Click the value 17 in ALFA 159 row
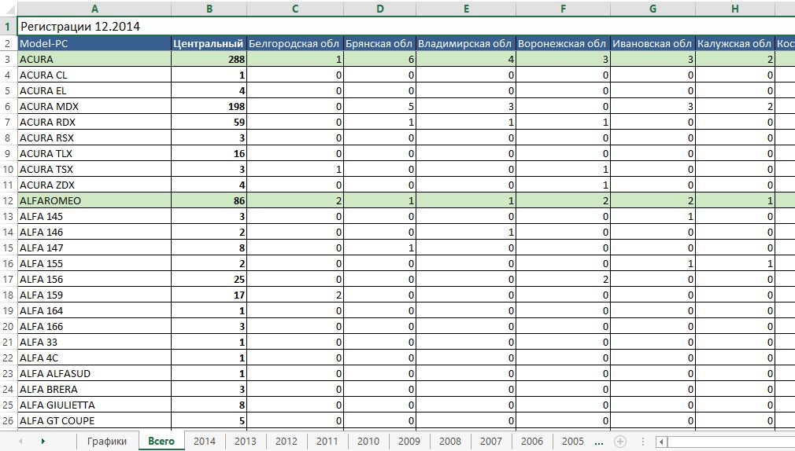This screenshot has width=795, height=451. [x=209, y=295]
